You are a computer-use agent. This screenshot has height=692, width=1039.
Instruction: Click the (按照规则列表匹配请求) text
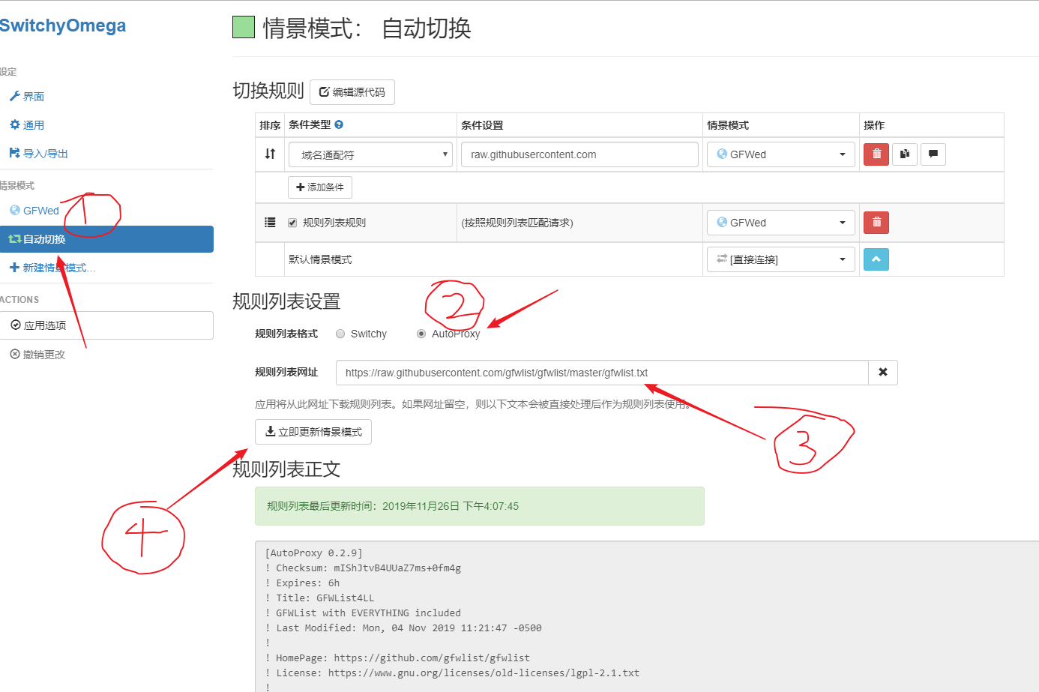pyautogui.click(x=517, y=223)
